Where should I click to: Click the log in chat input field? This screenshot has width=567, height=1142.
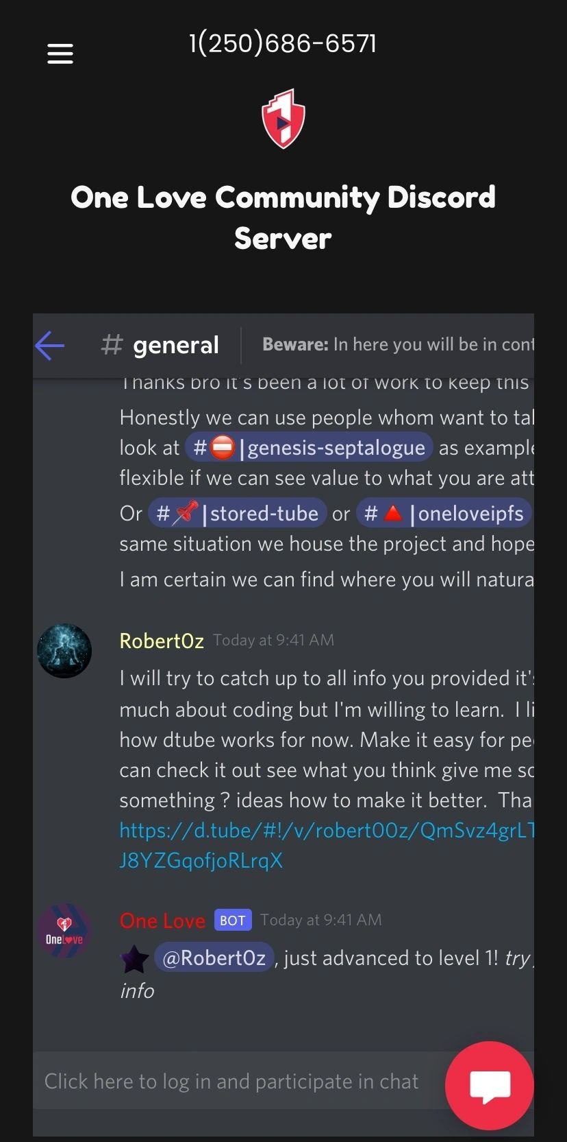[x=240, y=1082]
